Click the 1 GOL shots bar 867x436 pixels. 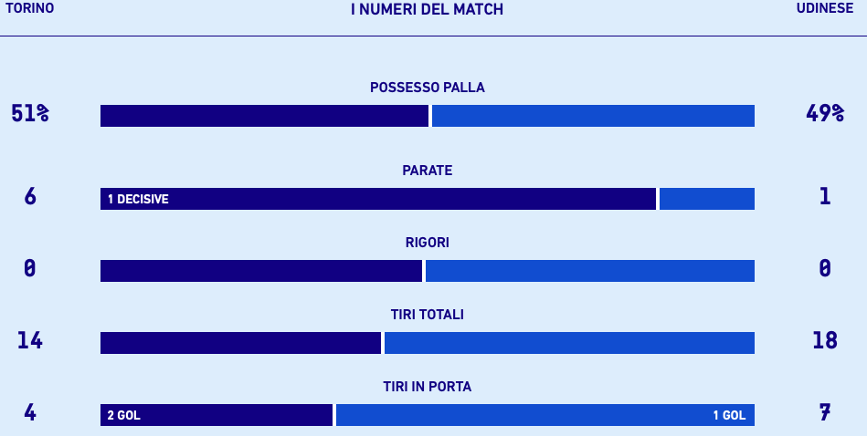[x=545, y=415]
